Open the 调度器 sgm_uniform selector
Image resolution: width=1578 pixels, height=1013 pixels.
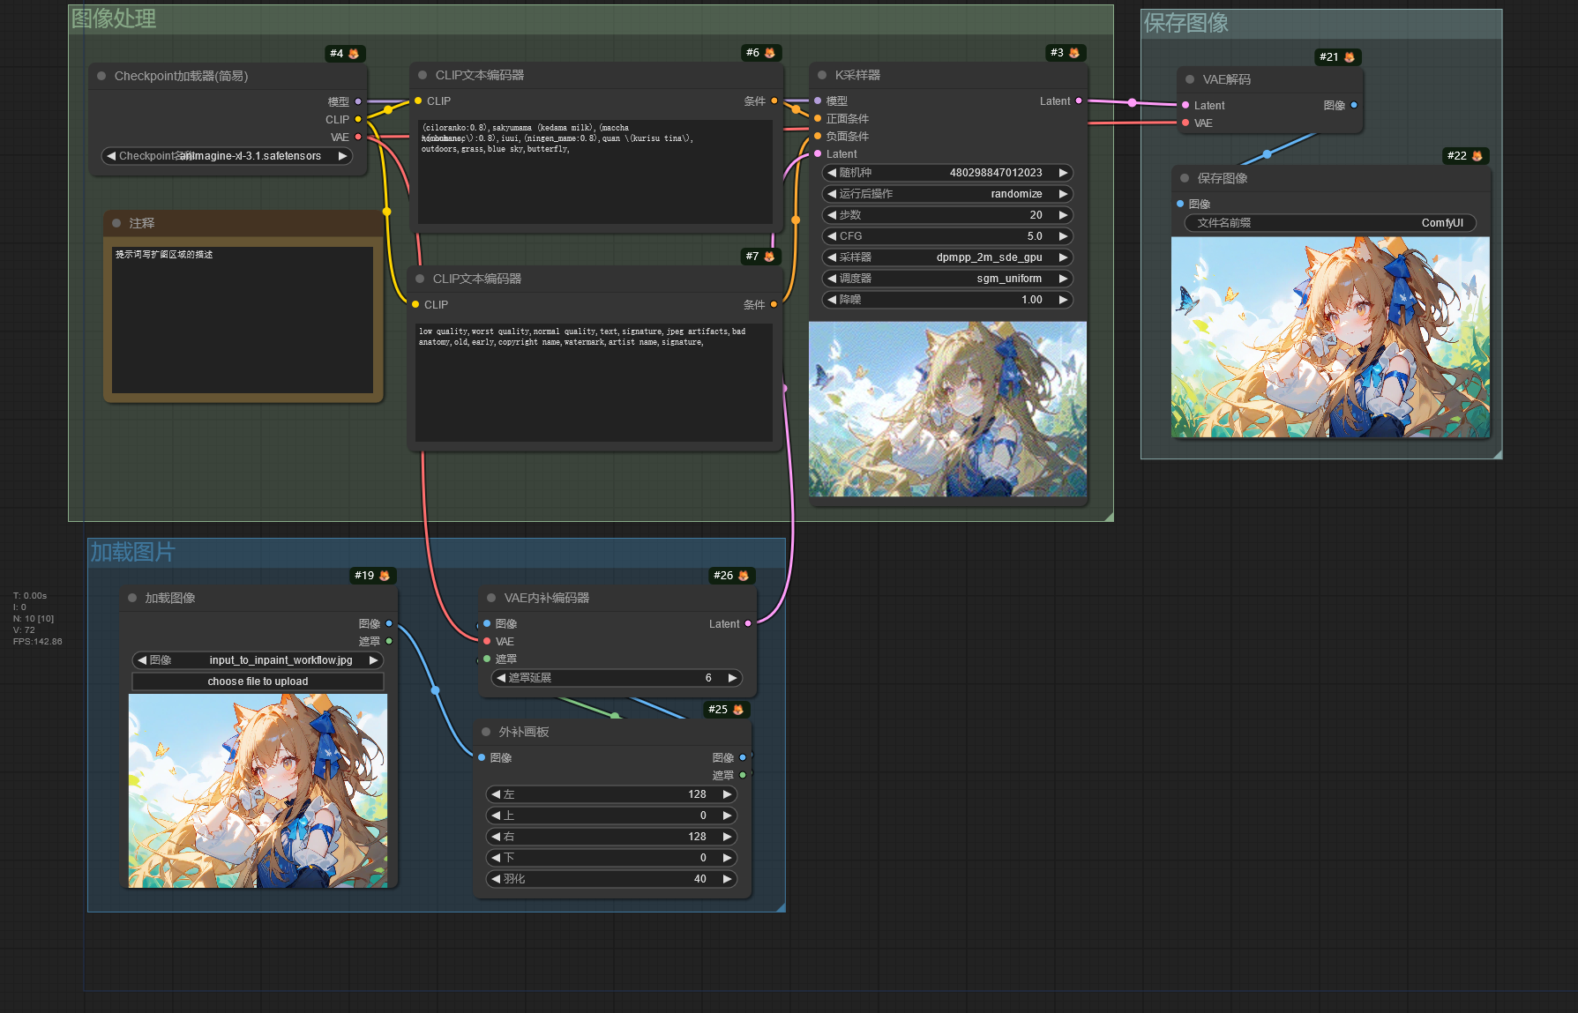(x=946, y=279)
